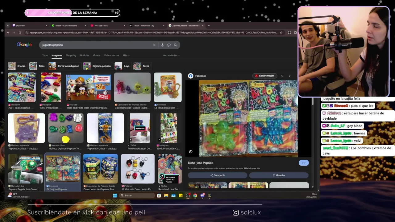
Task: Bookmark this page with the star icon
Action: 281,32
